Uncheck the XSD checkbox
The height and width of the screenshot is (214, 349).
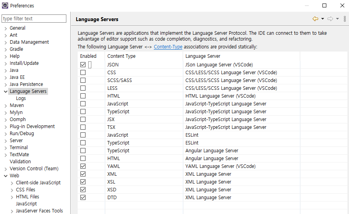coord(83,189)
